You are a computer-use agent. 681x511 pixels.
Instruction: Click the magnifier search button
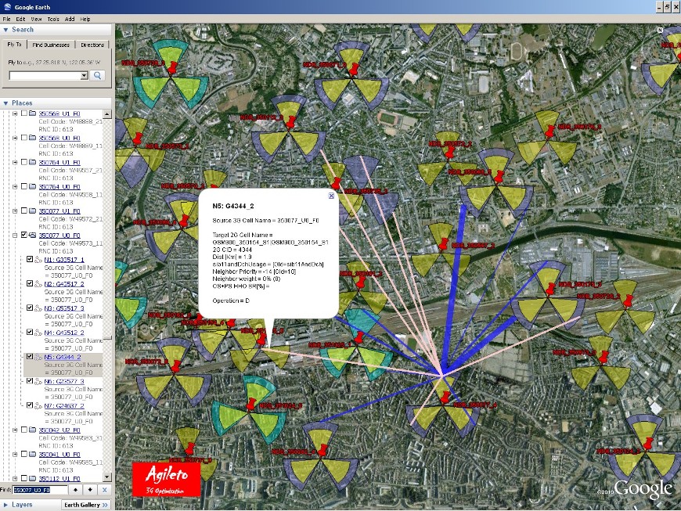coord(98,76)
